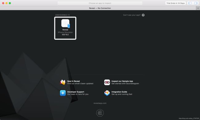200x120 pixels.
Task: Open Inspect our Sample App link
Action: (x=122, y=81)
